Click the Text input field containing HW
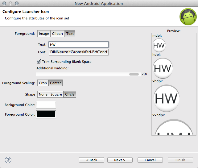 78,45
